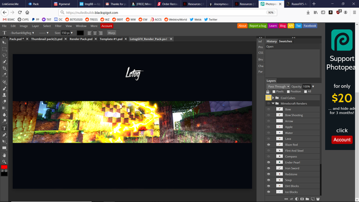Expand the Cool Cubes folder
The width and height of the screenshot is (359, 202).
click(273, 98)
